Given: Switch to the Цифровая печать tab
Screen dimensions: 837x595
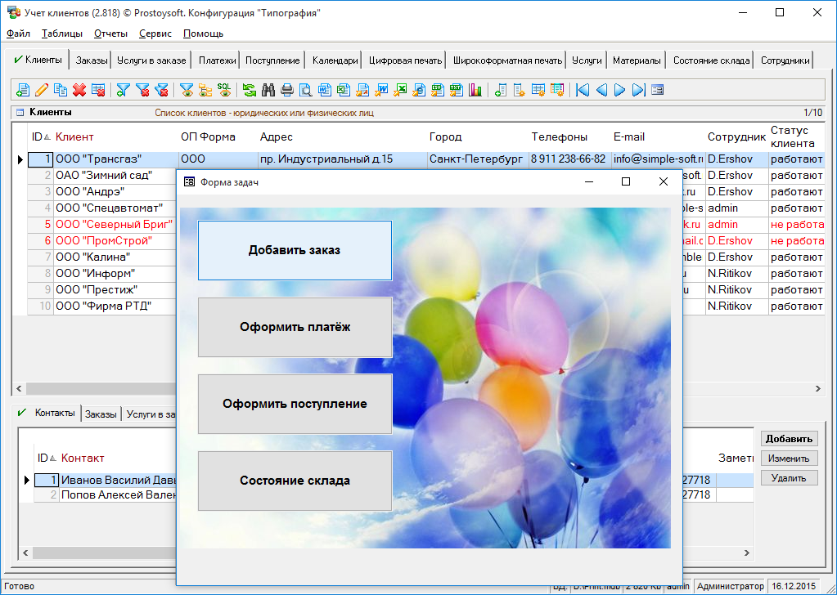Looking at the screenshot, I should (405, 60).
